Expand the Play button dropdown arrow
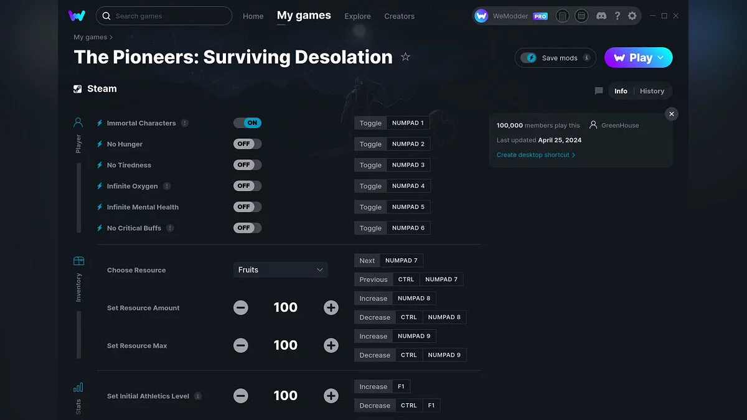Viewport: 747px width, 420px height. [x=660, y=58]
